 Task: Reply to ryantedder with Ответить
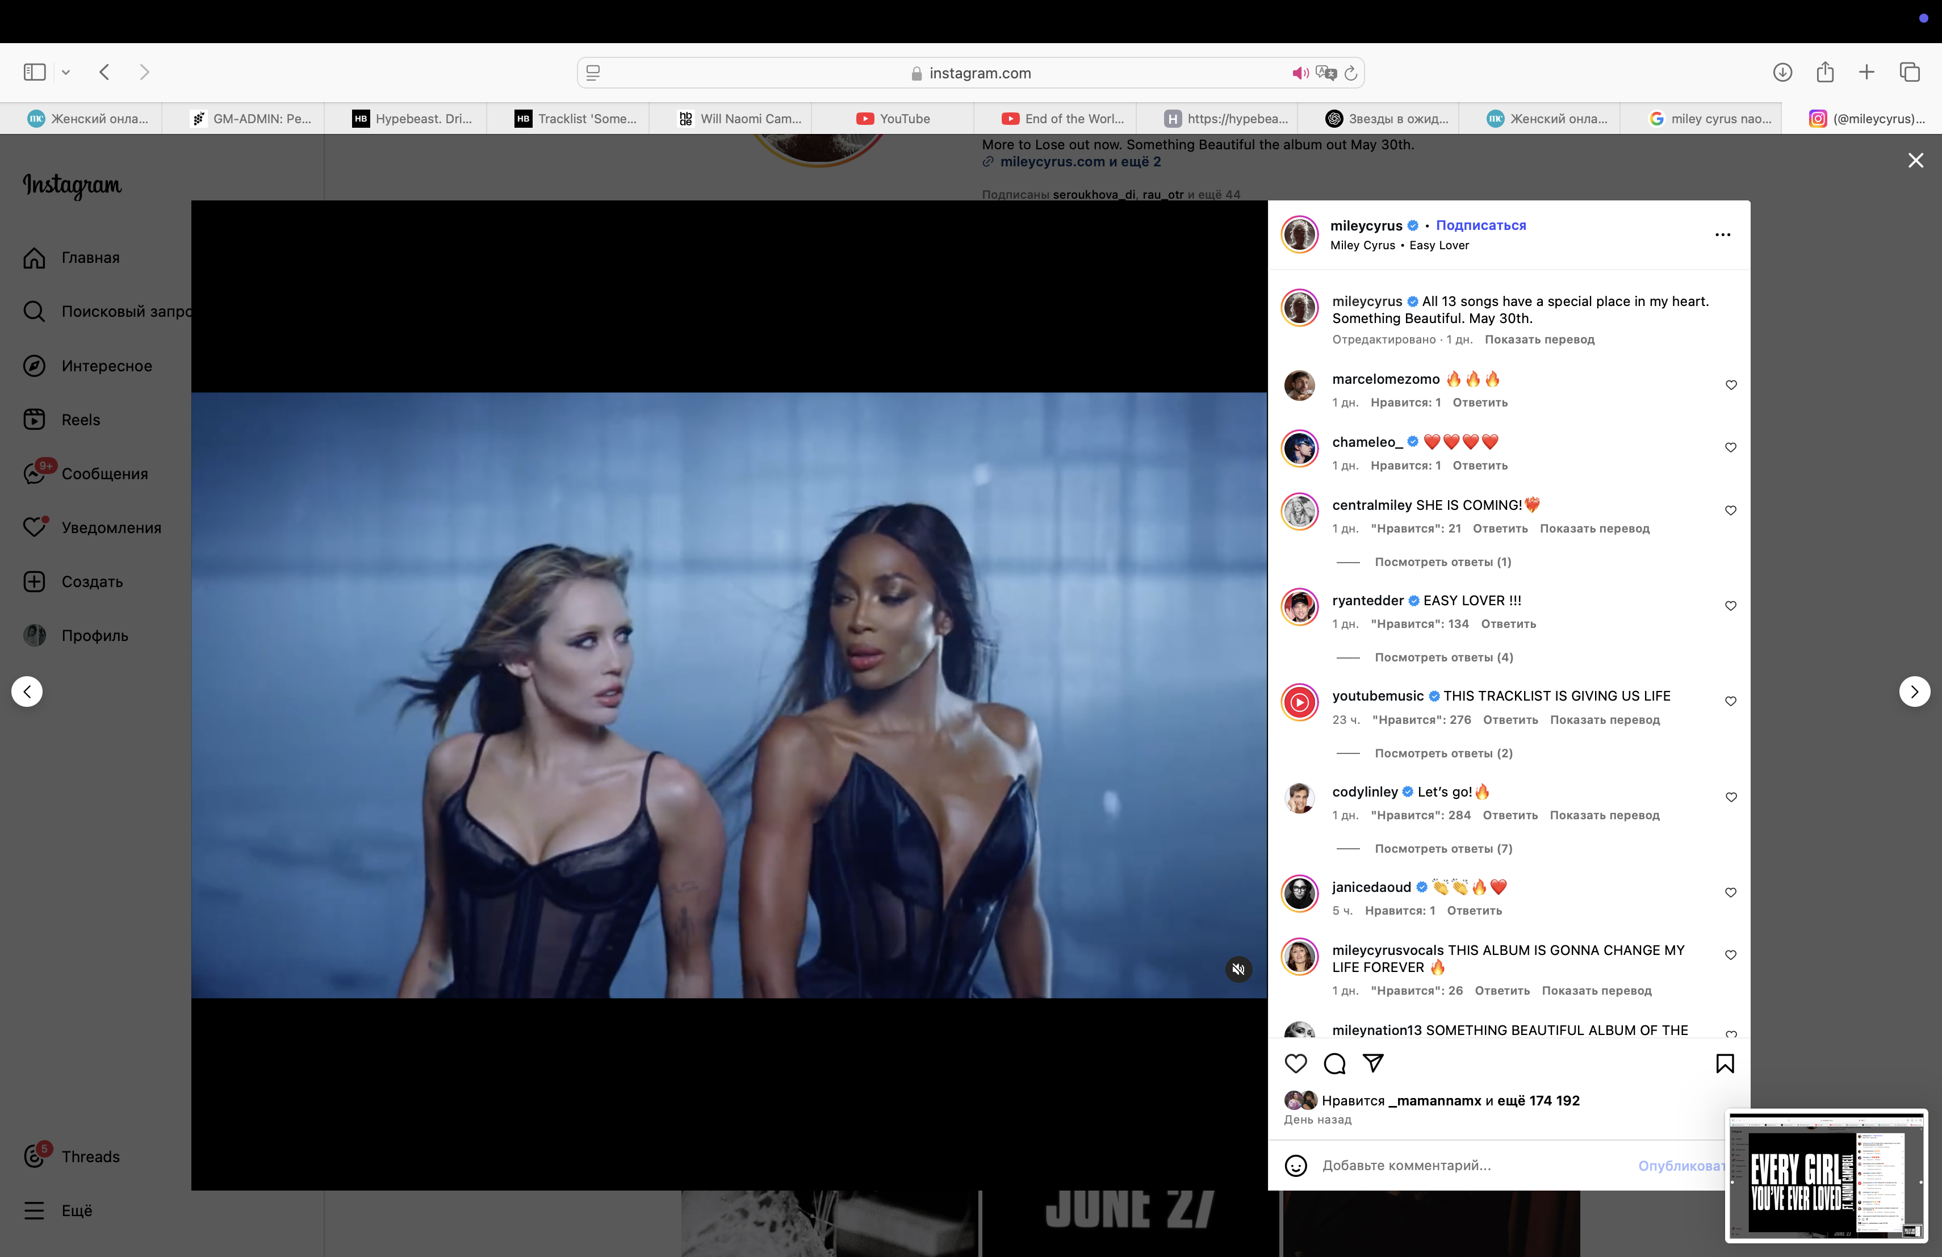[x=1508, y=624]
